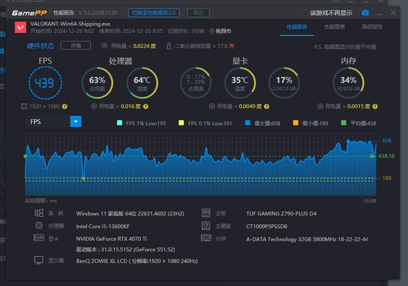Click the GPU D:17% T:30% usage gauge
This screenshot has height=286, width=408.
(x=196, y=83)
